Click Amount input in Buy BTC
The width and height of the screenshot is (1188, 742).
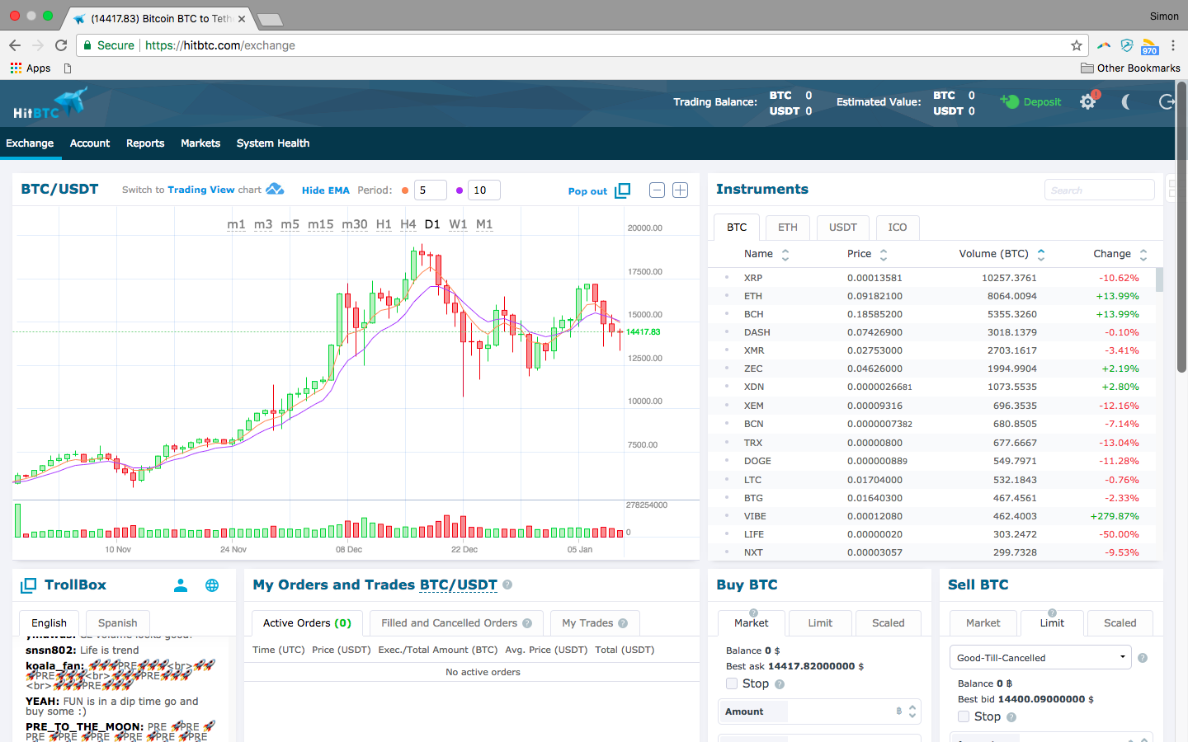(819, 711)
